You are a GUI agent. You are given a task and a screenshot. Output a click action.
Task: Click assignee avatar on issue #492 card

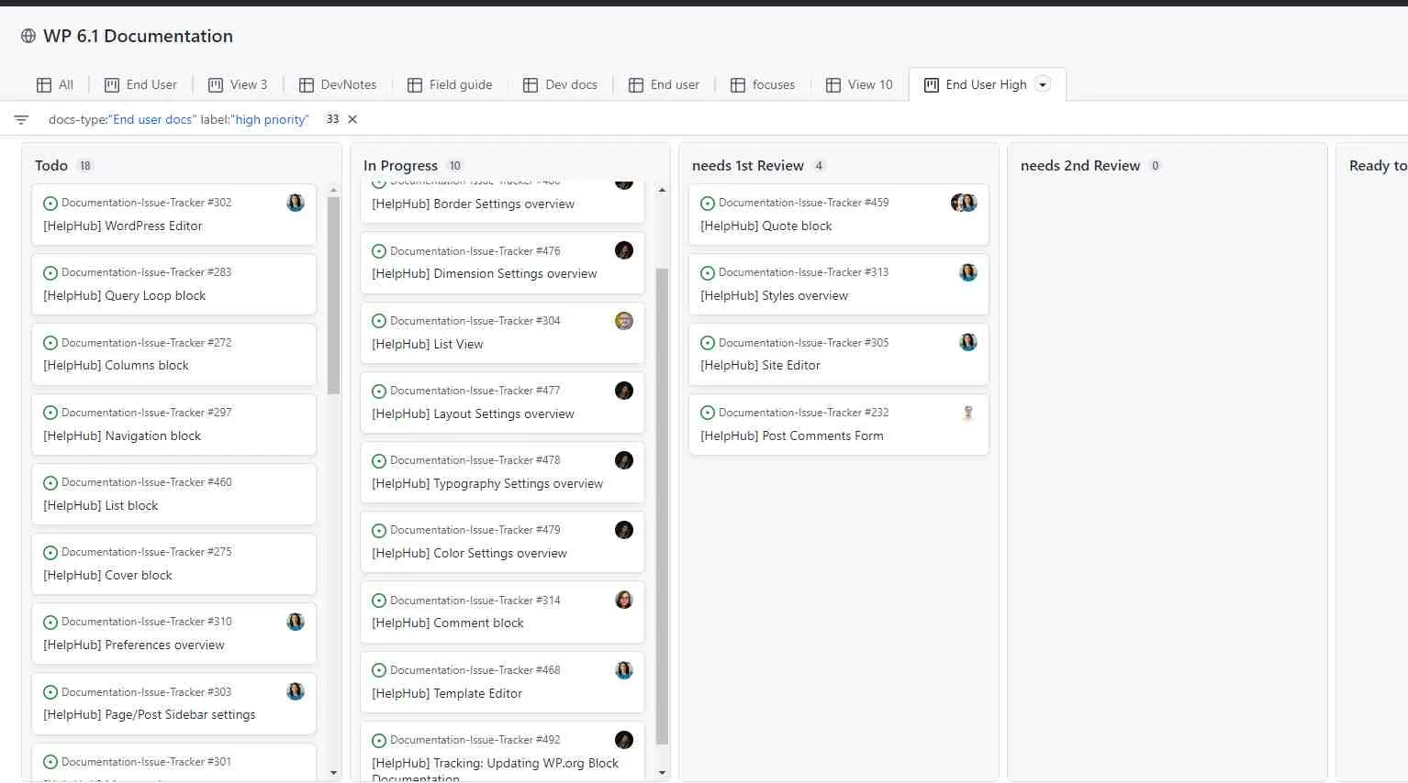pyautogui.click(x=624, y=740)
